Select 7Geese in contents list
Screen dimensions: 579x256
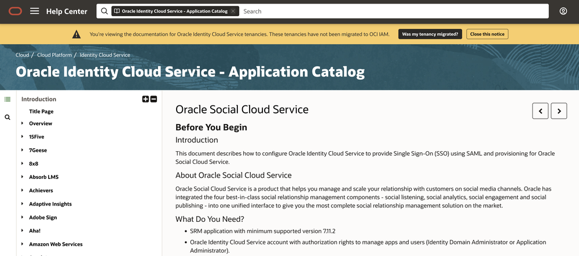(38, 151)
